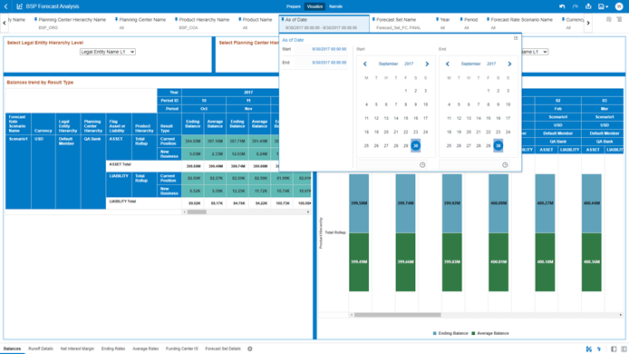Close the As of Date popup
Viewport: 629px width, 354px height.
tap(516, 38)
